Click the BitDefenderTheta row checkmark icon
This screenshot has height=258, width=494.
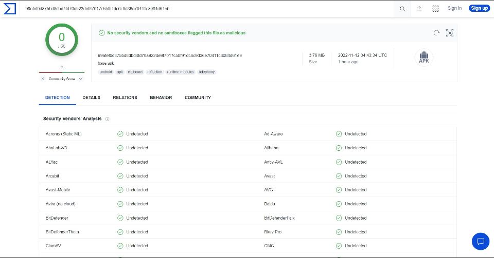[x=120, y=232]
